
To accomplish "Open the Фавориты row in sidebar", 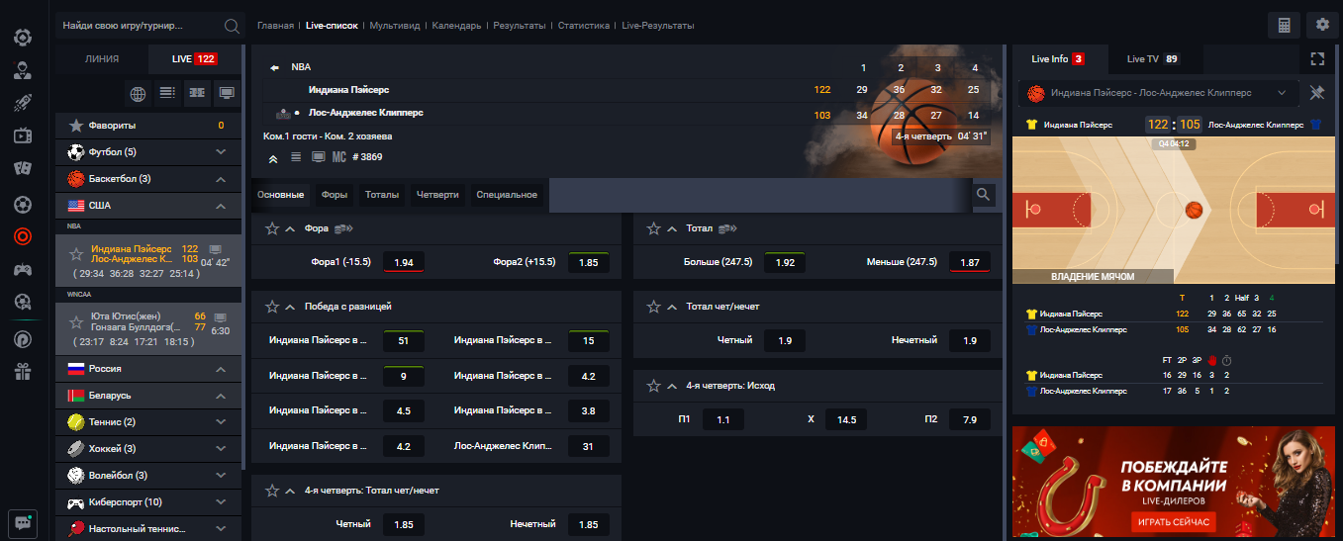I will [148, 126].
